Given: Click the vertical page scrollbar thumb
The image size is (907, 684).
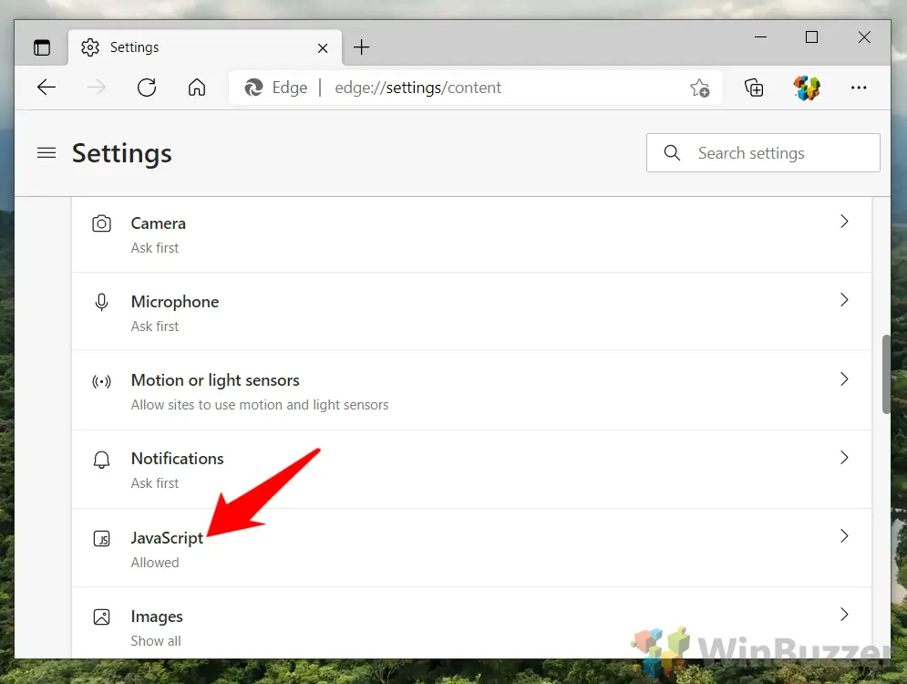Looking at the screenshot, I should [885, 374].
